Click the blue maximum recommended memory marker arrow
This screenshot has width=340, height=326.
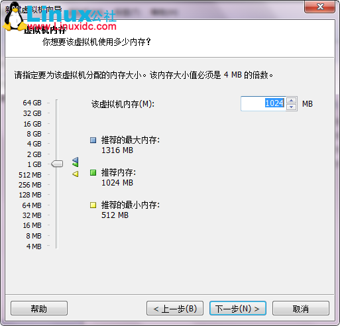[76, 160]
